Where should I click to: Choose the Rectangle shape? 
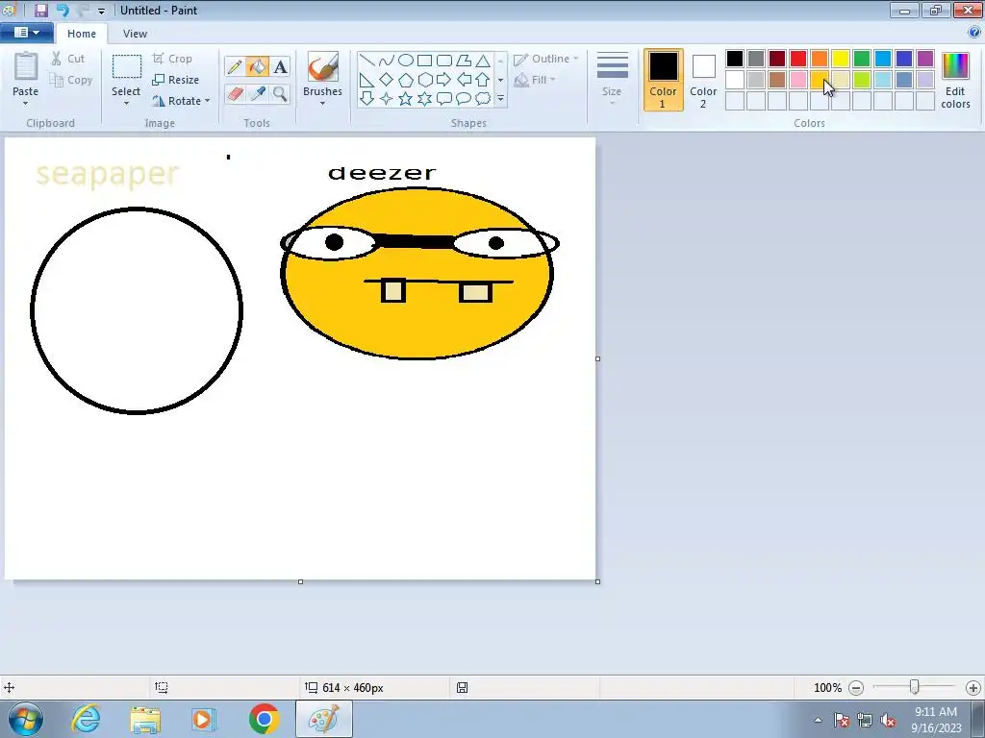[424, 61]
